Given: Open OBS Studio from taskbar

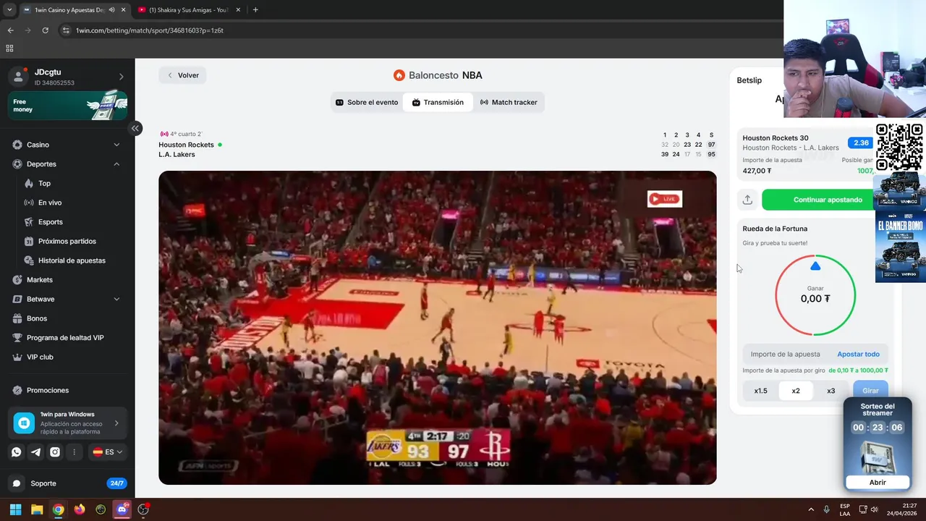Looking at the screenshot, I should click(143, 509).
